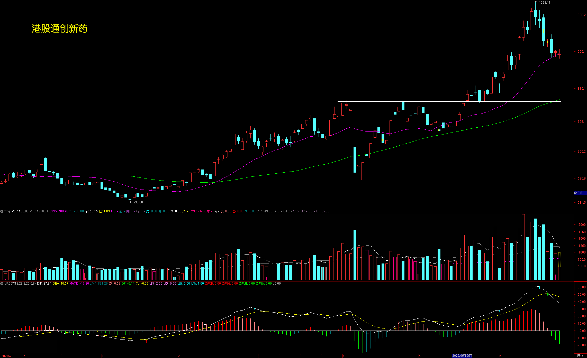Select the MACD: -17.86 readout
Screen dimensions: 587x358
pyautogui.click(x=79, y=284)
